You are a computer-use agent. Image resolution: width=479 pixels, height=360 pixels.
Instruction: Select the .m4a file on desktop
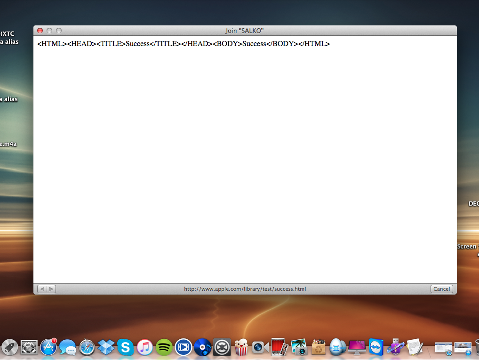(8, 144)
